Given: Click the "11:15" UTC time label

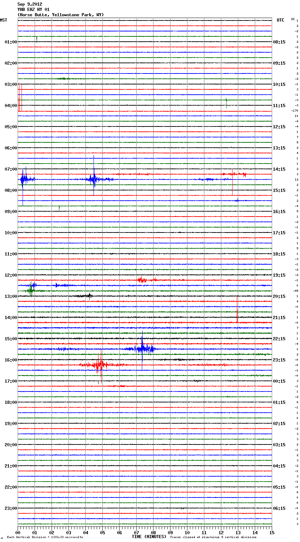Looking at the screenshot, I should tap(279, 106).
